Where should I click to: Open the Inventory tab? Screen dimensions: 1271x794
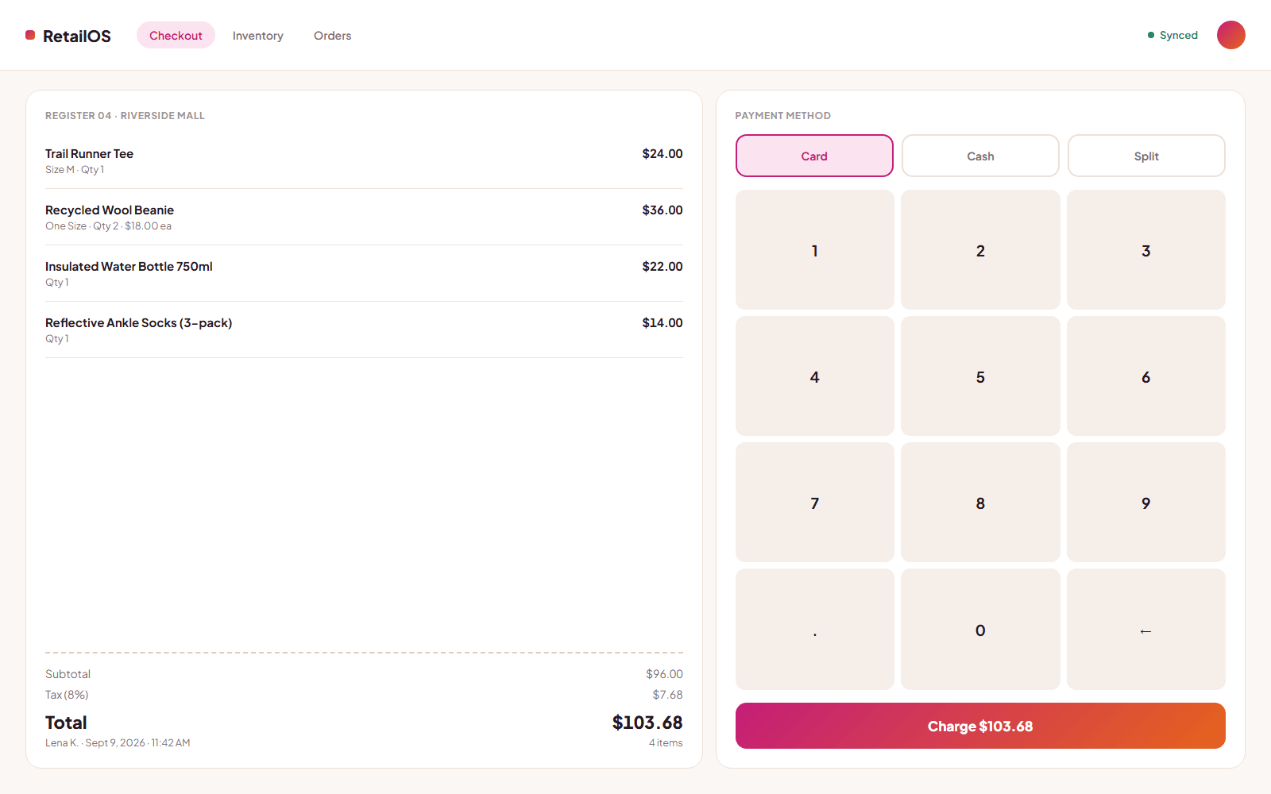click(x=257, y=35)
